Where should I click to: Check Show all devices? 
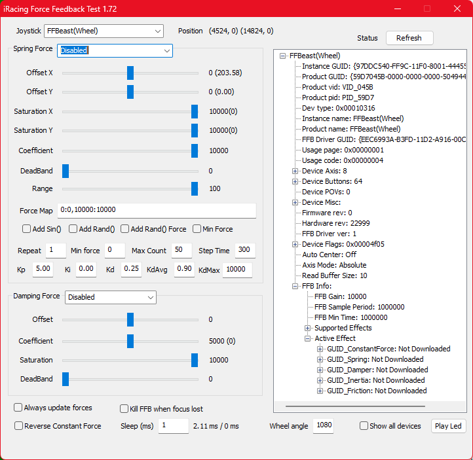click(364, 426)
